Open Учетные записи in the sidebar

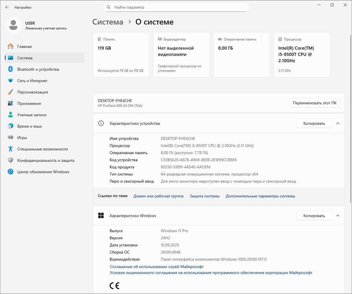point(44,115)
